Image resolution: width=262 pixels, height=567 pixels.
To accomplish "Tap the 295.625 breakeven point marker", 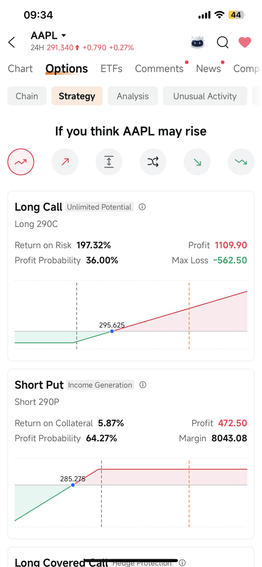I will (x=112, y=331).
